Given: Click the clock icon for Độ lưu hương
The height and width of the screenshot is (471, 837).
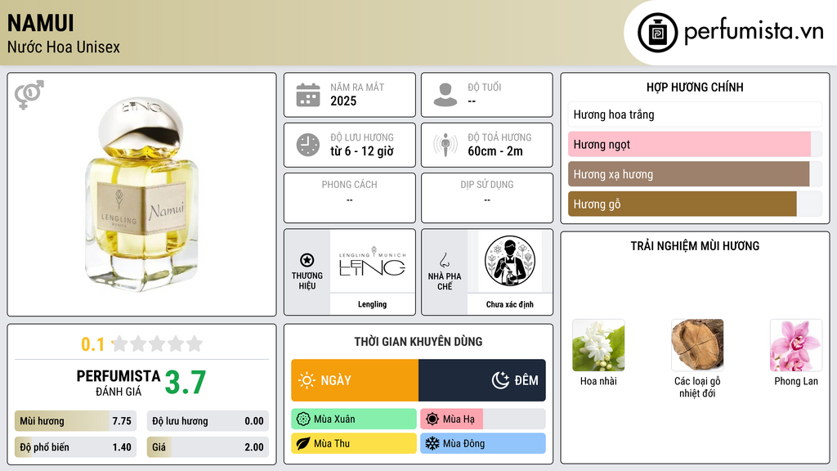Looking at the screenshot, I should tap(308, 145).
